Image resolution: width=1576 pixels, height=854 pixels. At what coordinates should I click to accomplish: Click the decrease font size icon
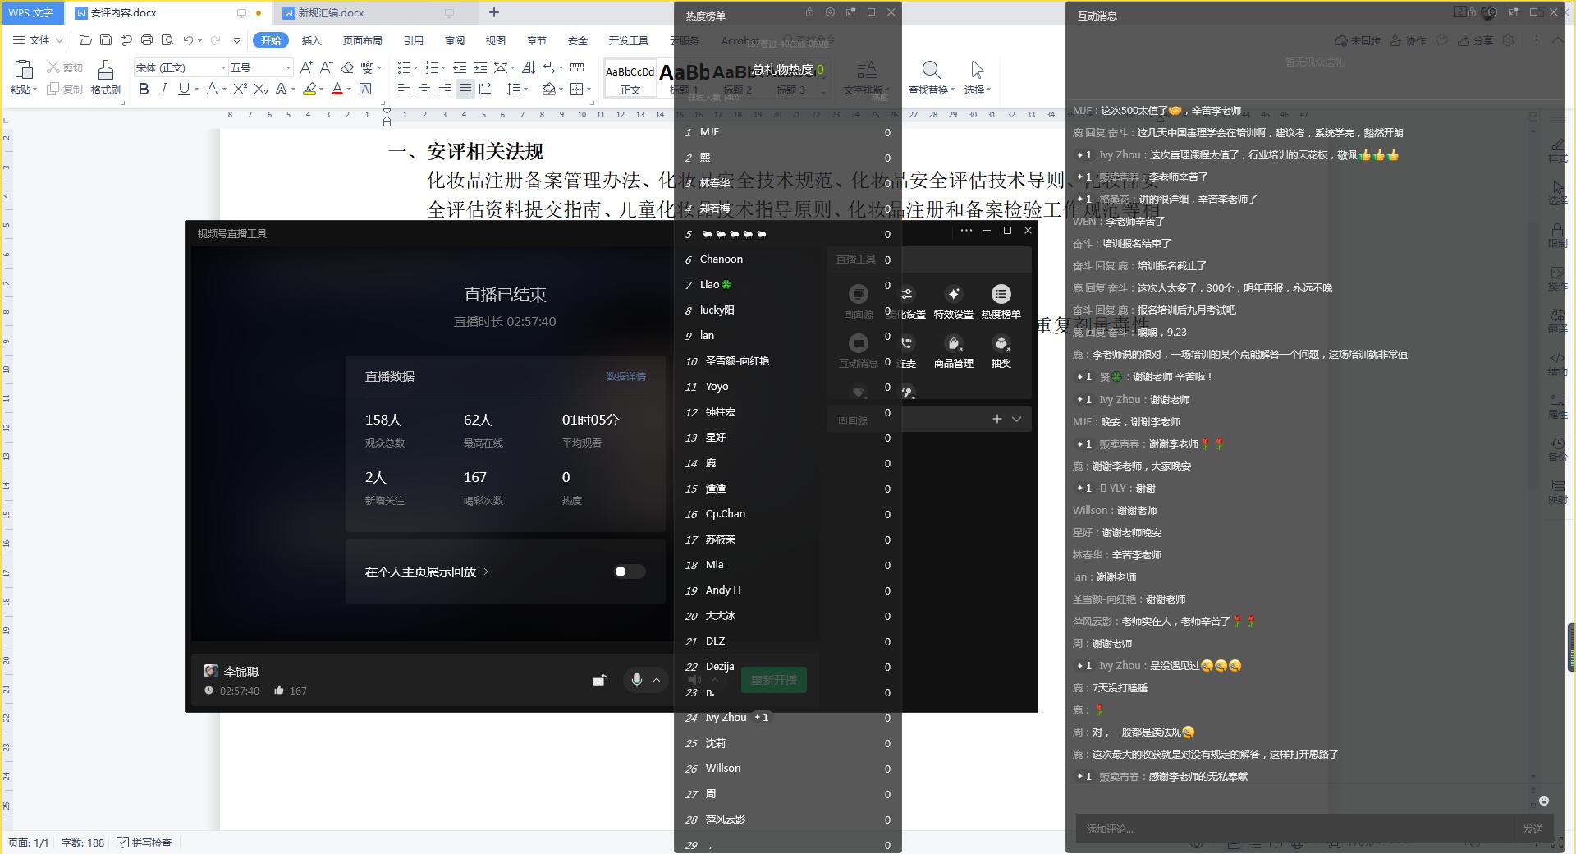pos(325,67)
